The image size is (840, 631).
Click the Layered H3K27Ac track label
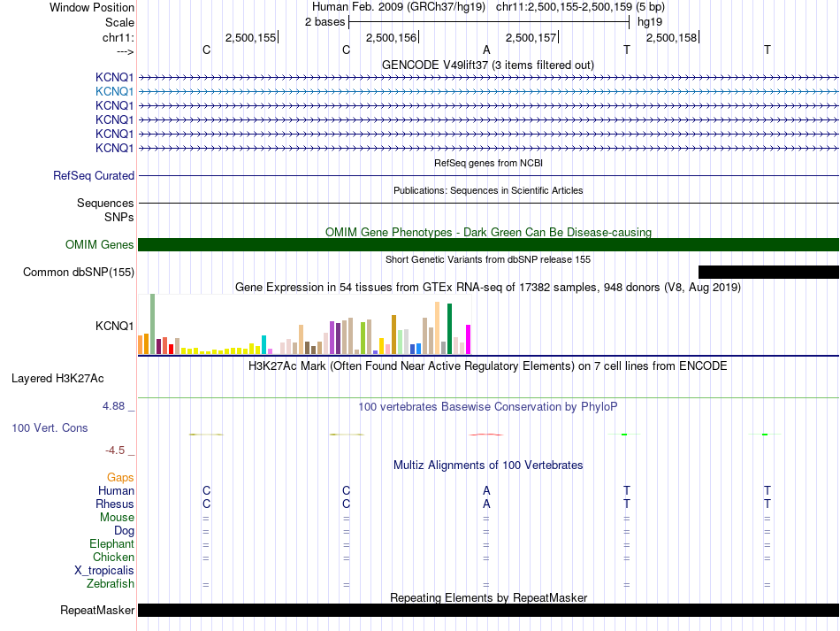[57, 379]
